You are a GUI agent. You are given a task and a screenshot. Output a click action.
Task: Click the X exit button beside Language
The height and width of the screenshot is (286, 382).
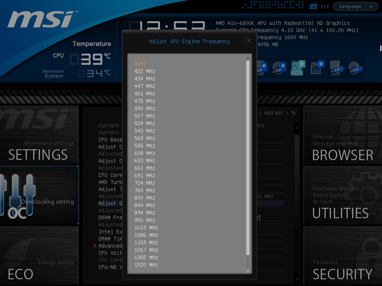(371, 6)
